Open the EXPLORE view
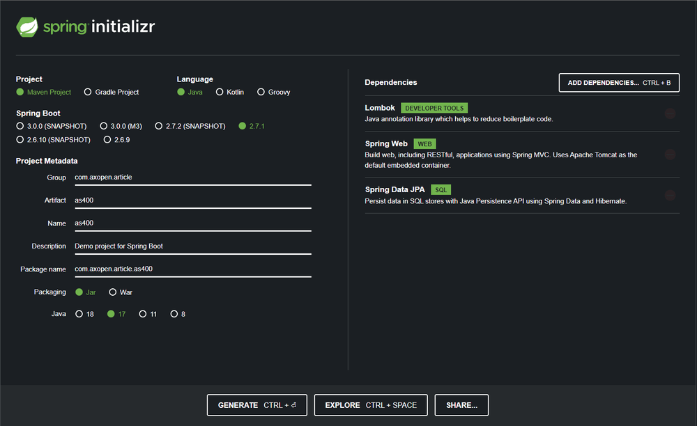 [x=371, y=404]
